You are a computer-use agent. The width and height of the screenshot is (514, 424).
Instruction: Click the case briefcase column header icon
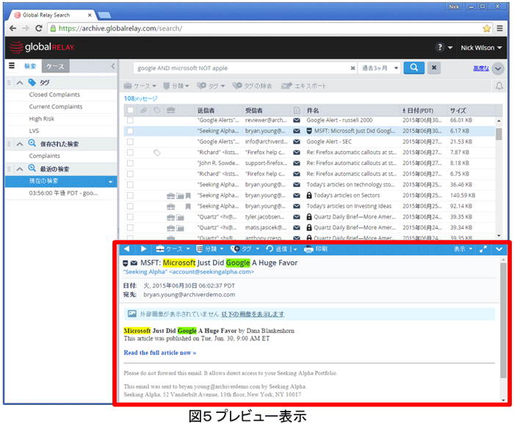pos(171,110)
